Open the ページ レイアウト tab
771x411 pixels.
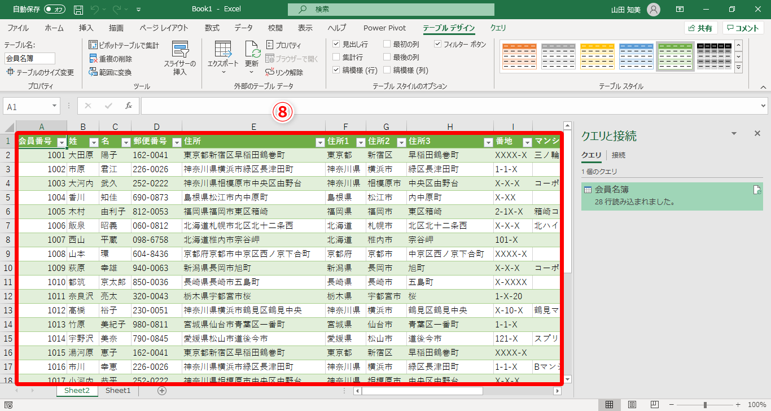coord(164,28)
